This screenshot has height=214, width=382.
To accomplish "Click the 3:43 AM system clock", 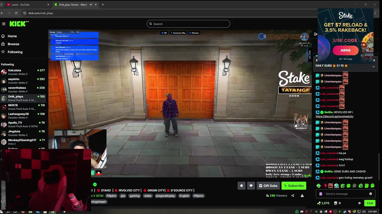I will point(372,212).
